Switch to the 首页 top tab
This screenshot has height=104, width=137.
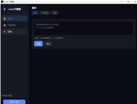[35, 13]
